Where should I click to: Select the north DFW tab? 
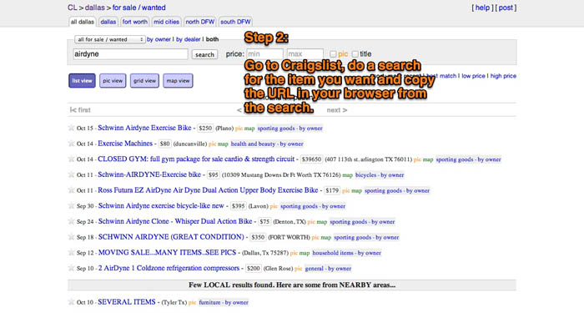[200, 22]
